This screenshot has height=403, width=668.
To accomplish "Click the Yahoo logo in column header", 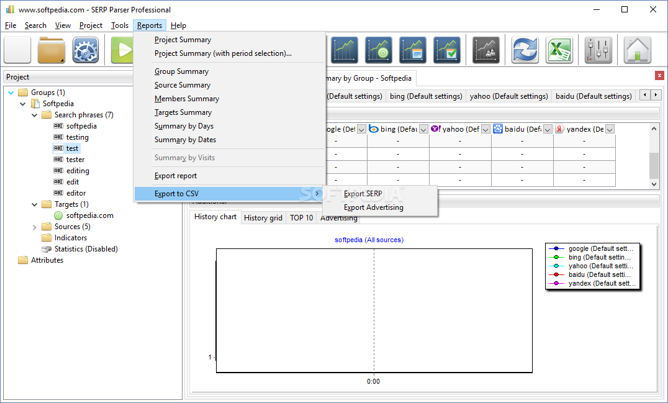I will pos(436,129).
